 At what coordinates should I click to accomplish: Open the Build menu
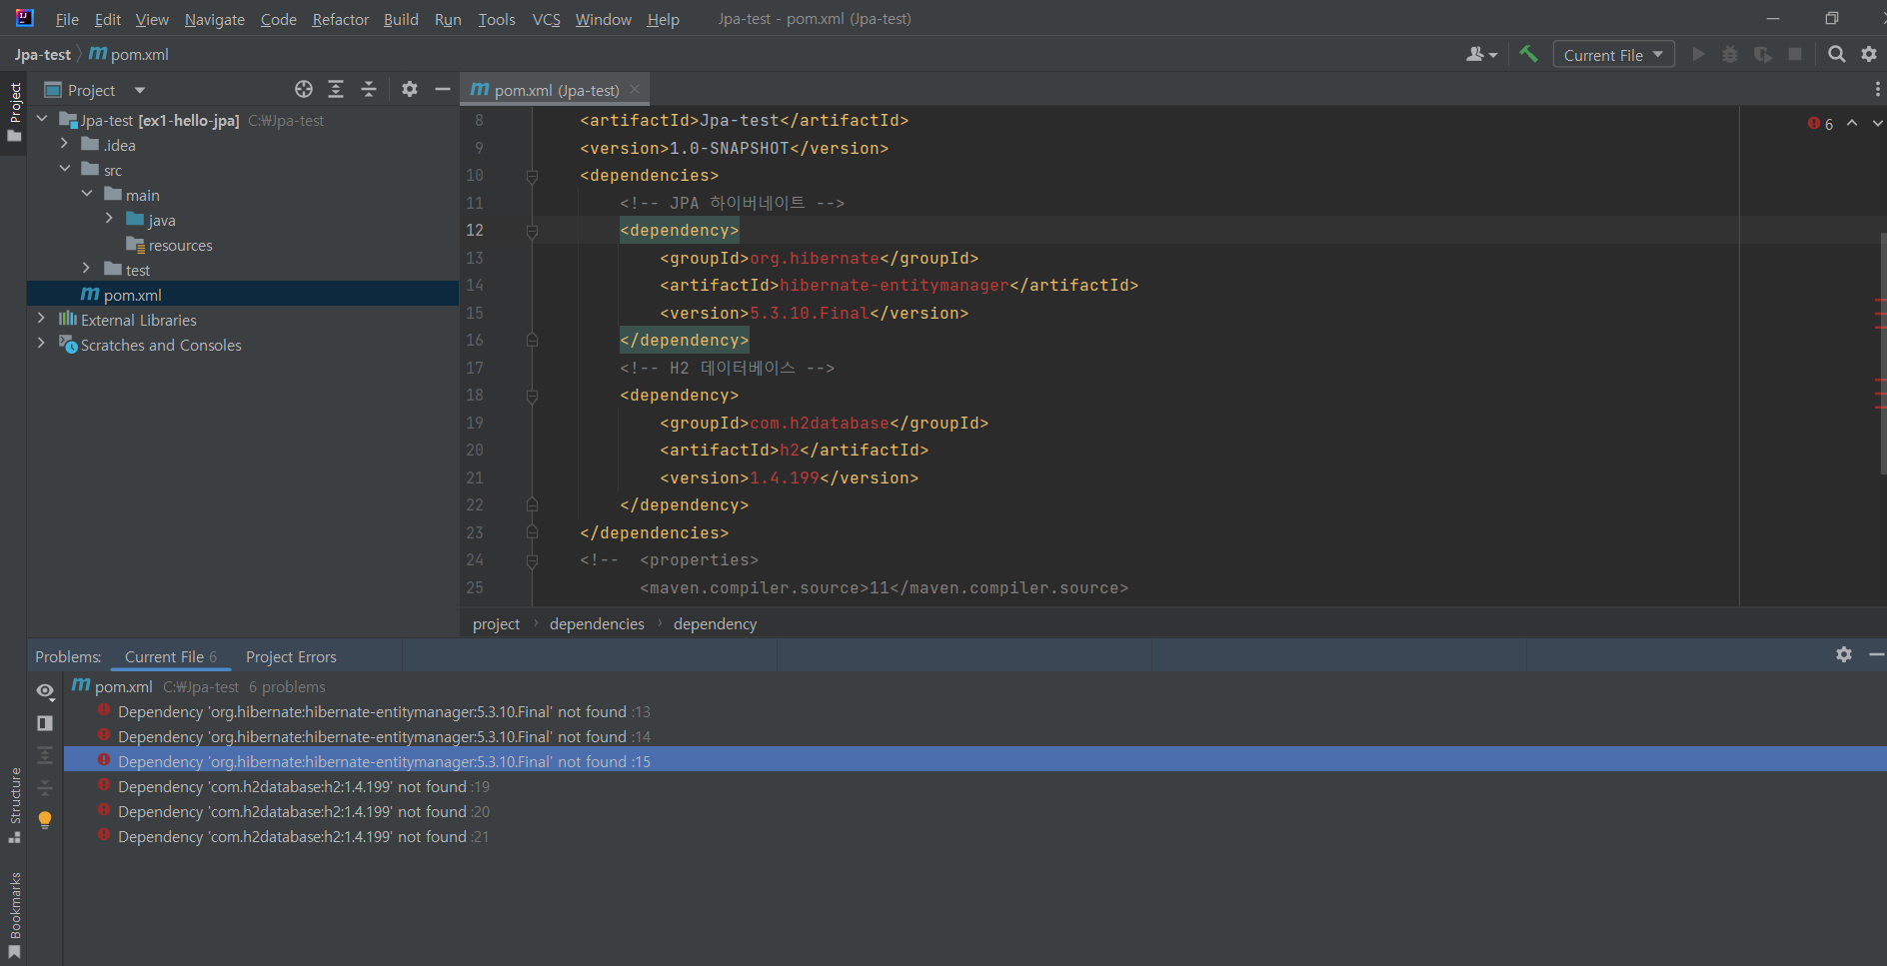click(401, 19)
